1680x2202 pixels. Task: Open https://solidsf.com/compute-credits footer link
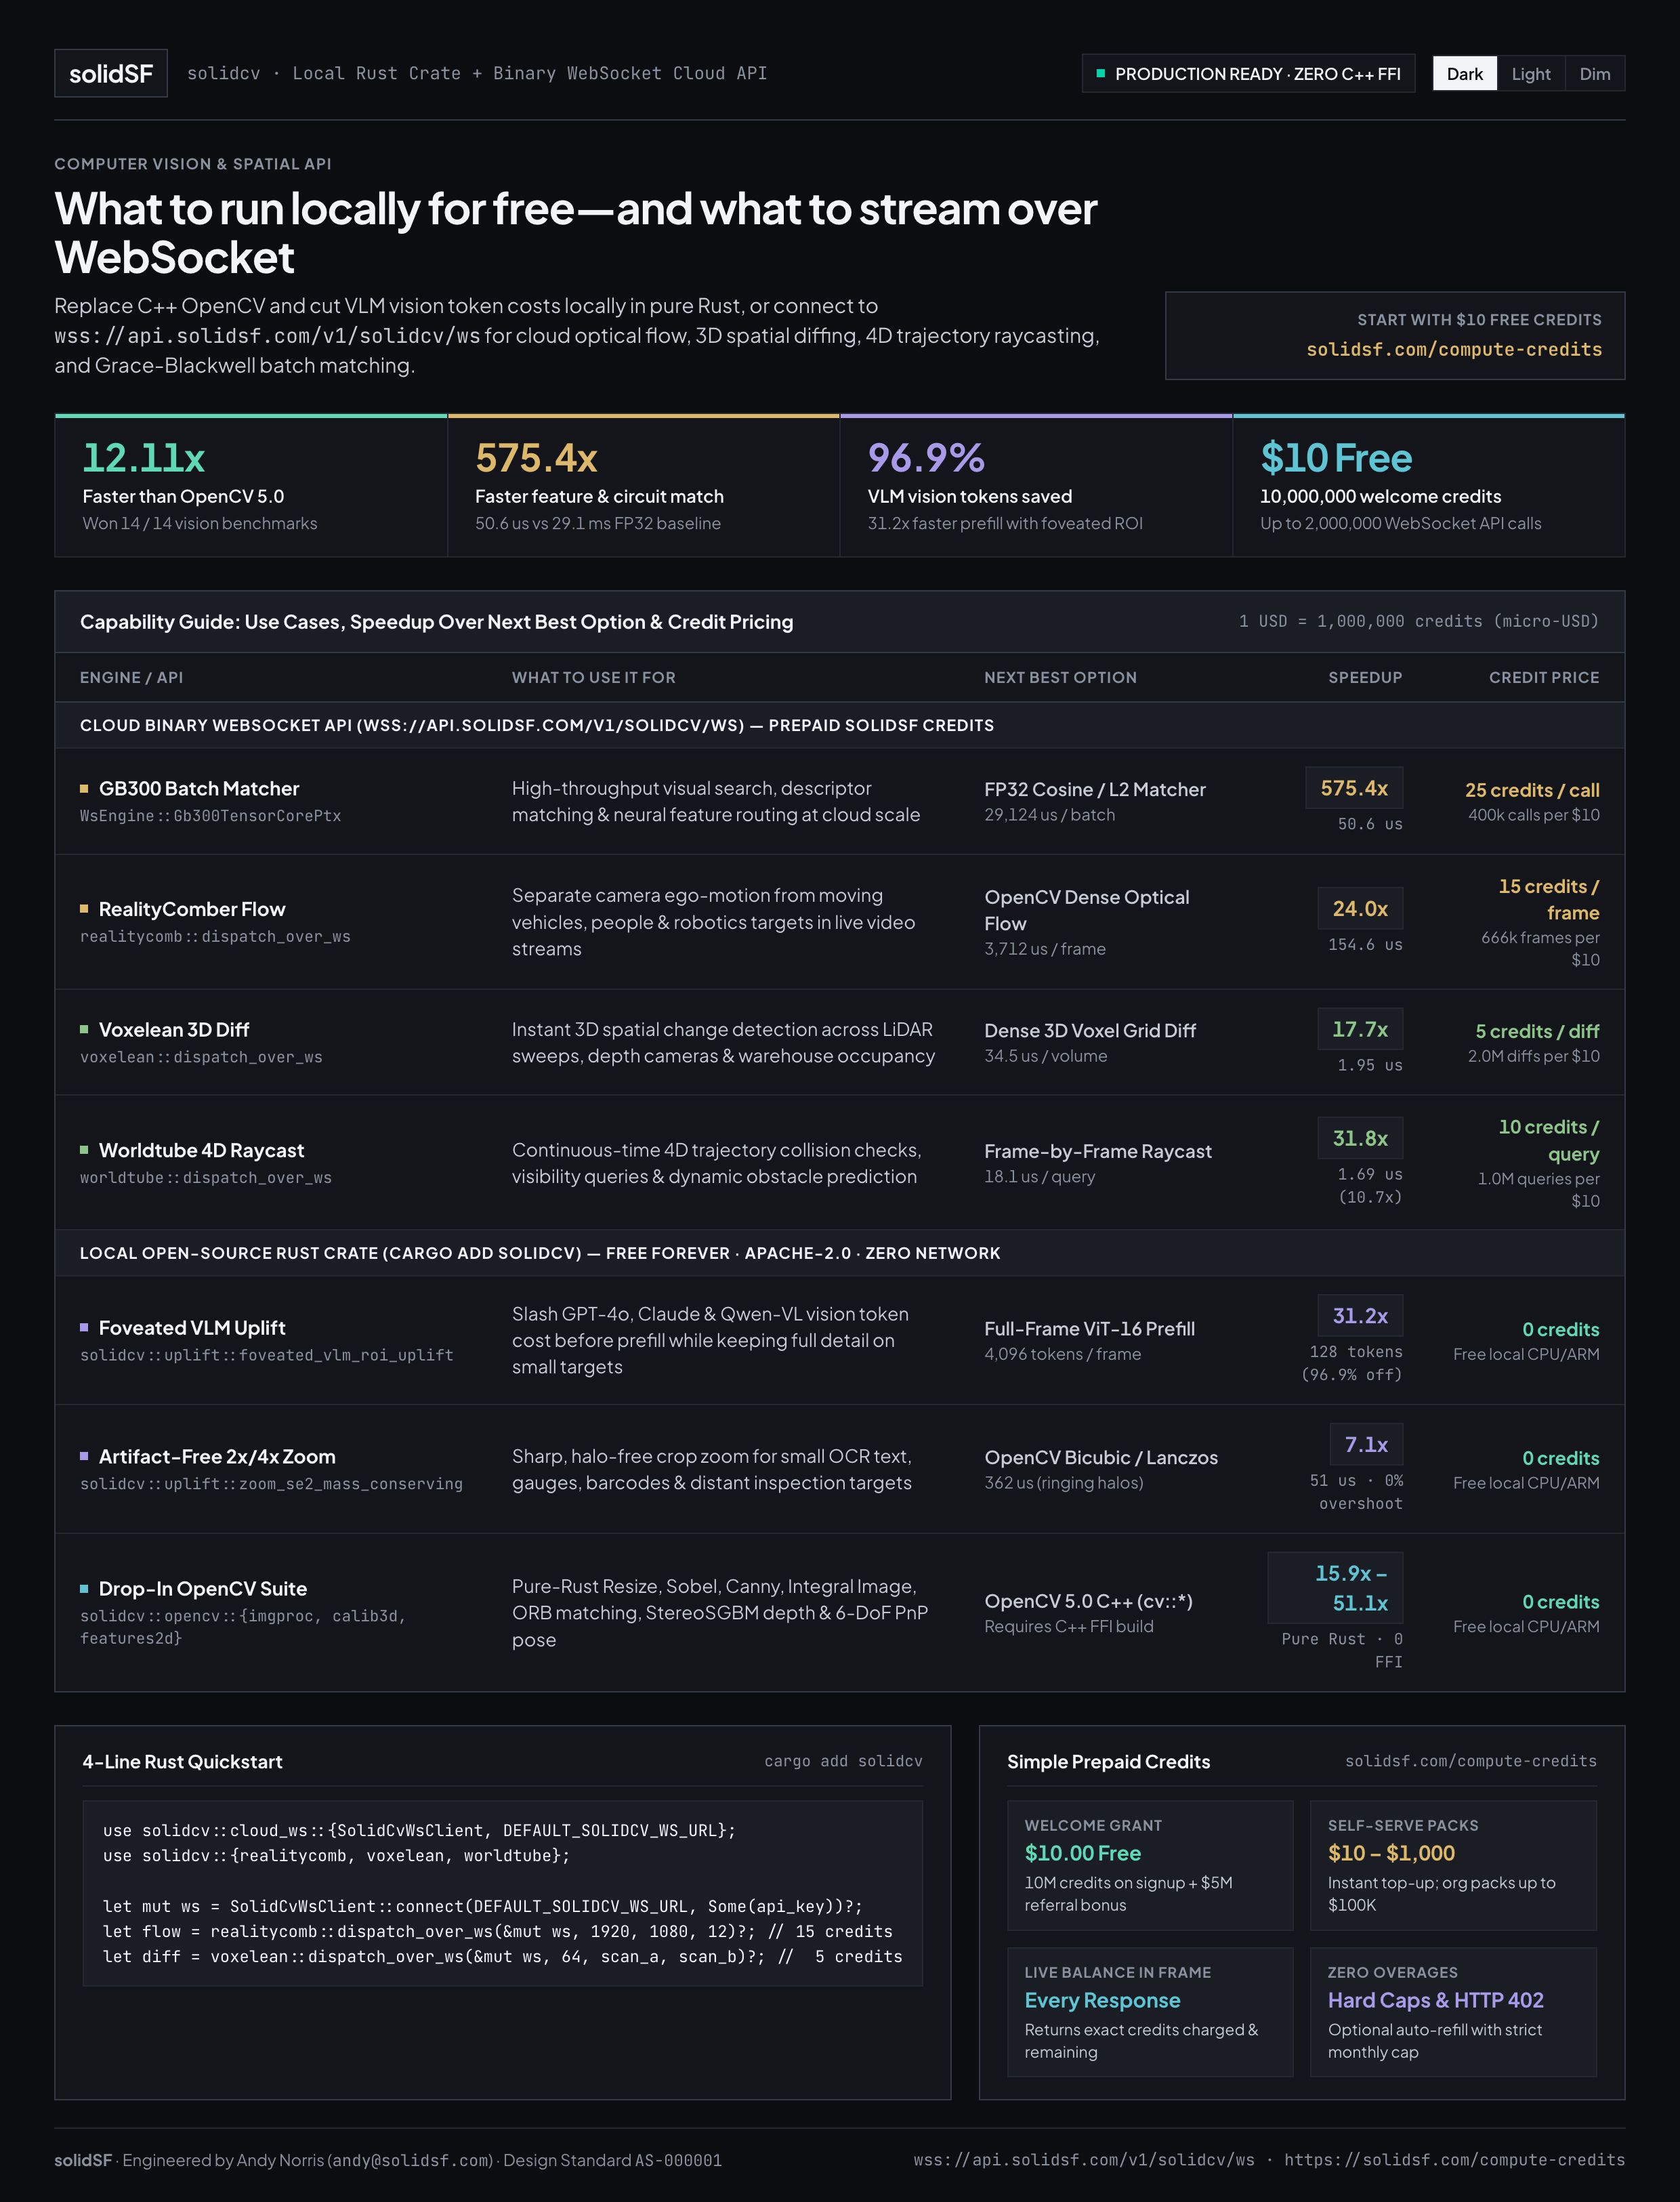click(1454, 2160)
